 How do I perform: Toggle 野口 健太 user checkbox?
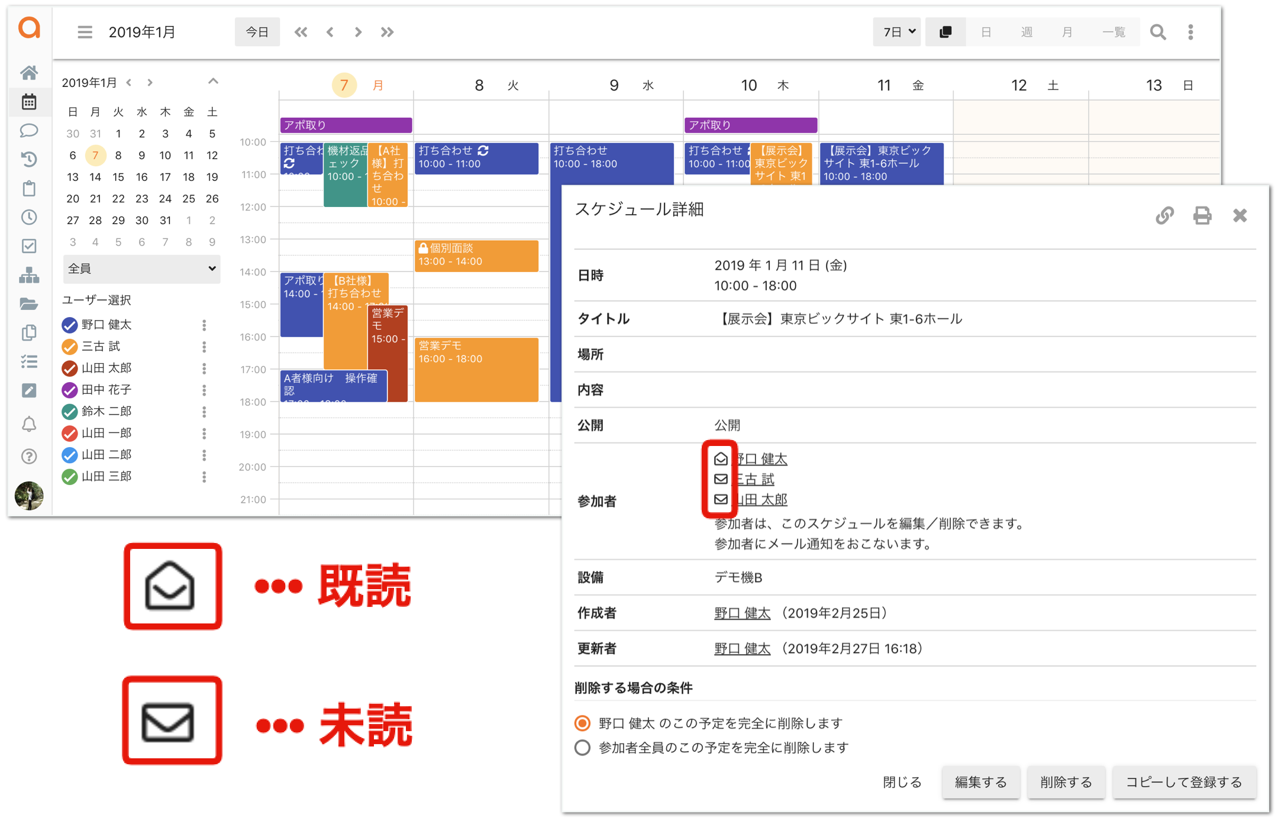69,325
